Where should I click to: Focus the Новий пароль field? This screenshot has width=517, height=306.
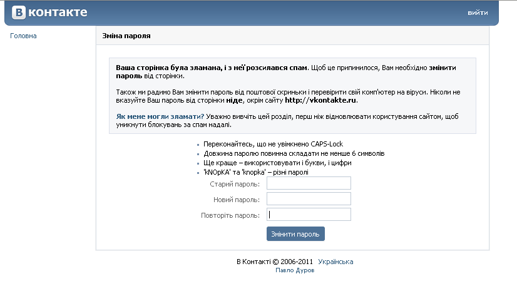(x=309, y=199)
